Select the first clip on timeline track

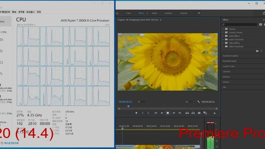[x=125, y=147]
